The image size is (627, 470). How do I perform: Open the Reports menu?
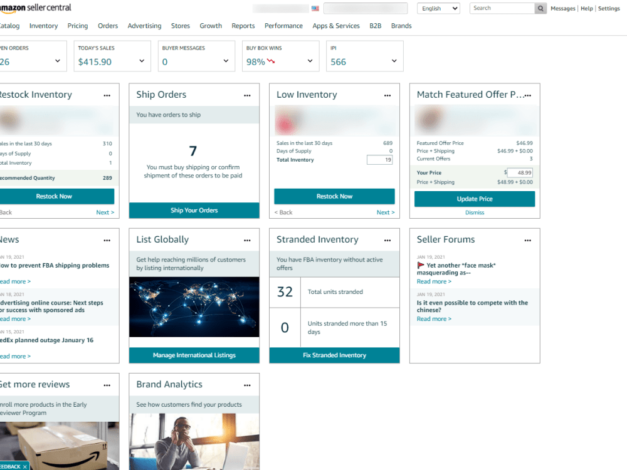(x=243, y=26)
